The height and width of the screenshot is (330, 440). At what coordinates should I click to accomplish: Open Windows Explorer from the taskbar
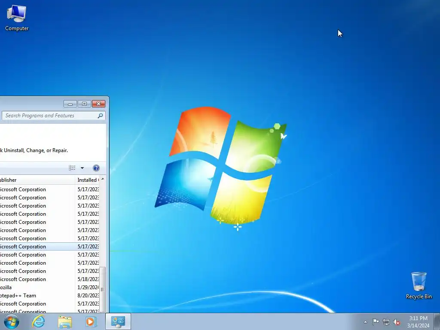pyautogui.click(x=65, y=321)
